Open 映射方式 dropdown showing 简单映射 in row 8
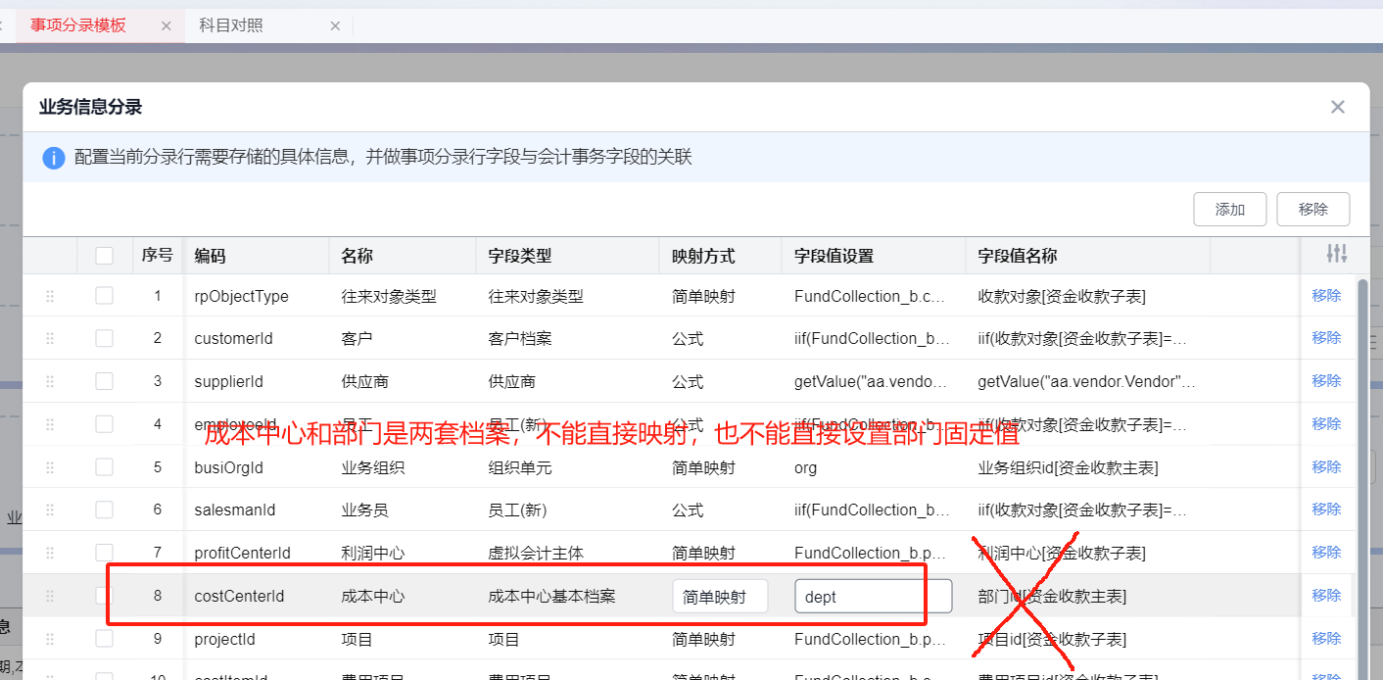Screen dimensions: 1383x680 pos(720,597)
